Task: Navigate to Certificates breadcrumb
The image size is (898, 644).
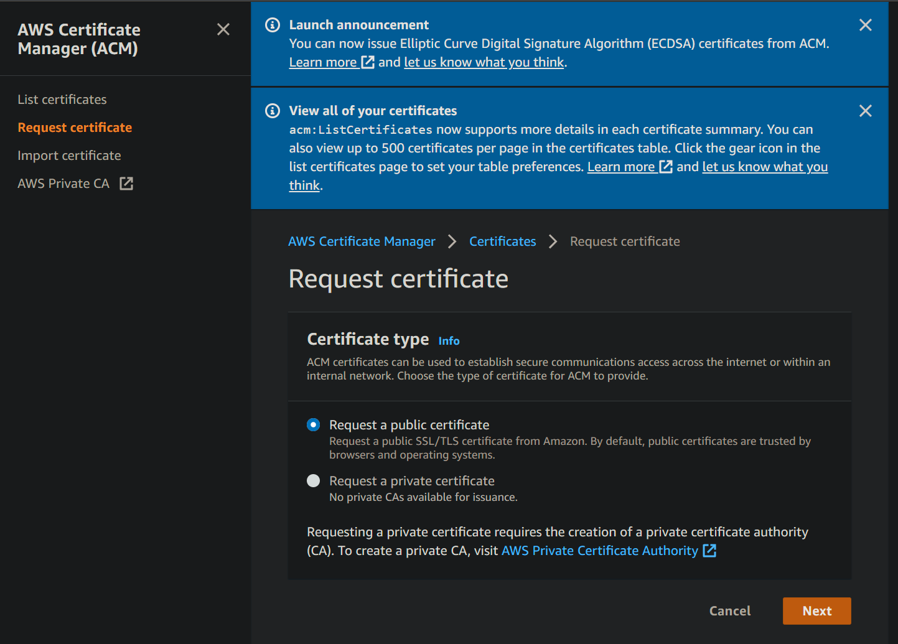Action: pyautogui.click(x=502, y=241)
